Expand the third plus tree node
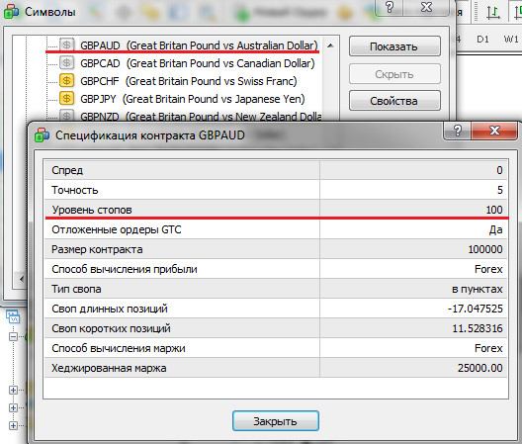This screenshot has height=444, width=522. [13, 425]
